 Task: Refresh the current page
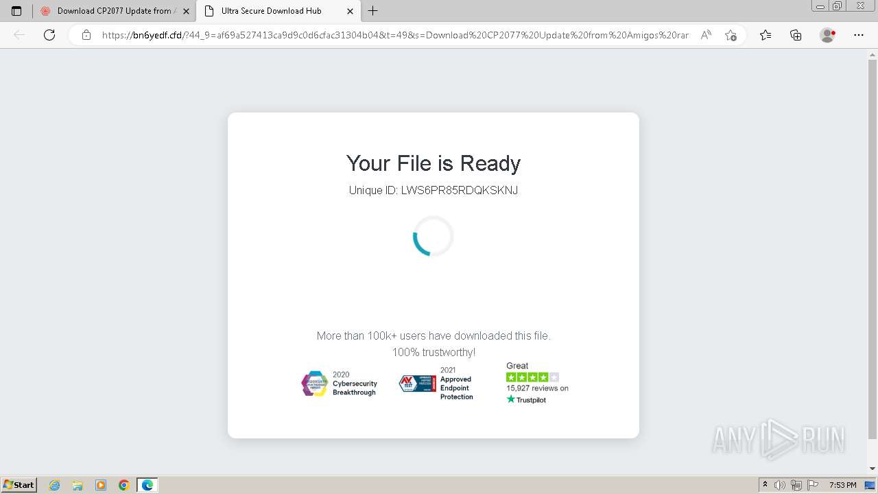49,35
